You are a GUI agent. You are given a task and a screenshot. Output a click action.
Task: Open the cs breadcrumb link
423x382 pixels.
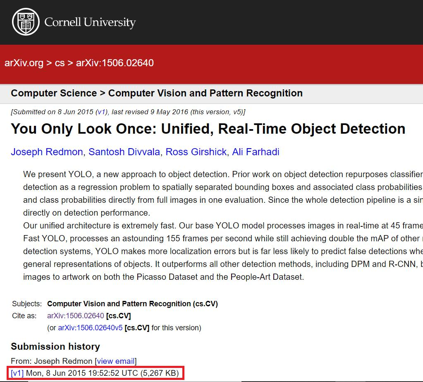click(60, 63)
